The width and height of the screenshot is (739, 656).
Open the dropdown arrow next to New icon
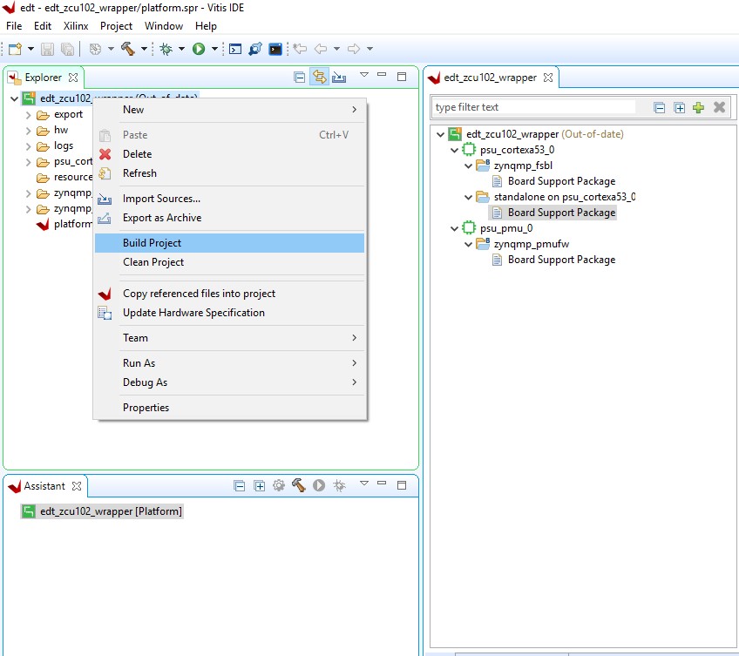pos(31,49)
